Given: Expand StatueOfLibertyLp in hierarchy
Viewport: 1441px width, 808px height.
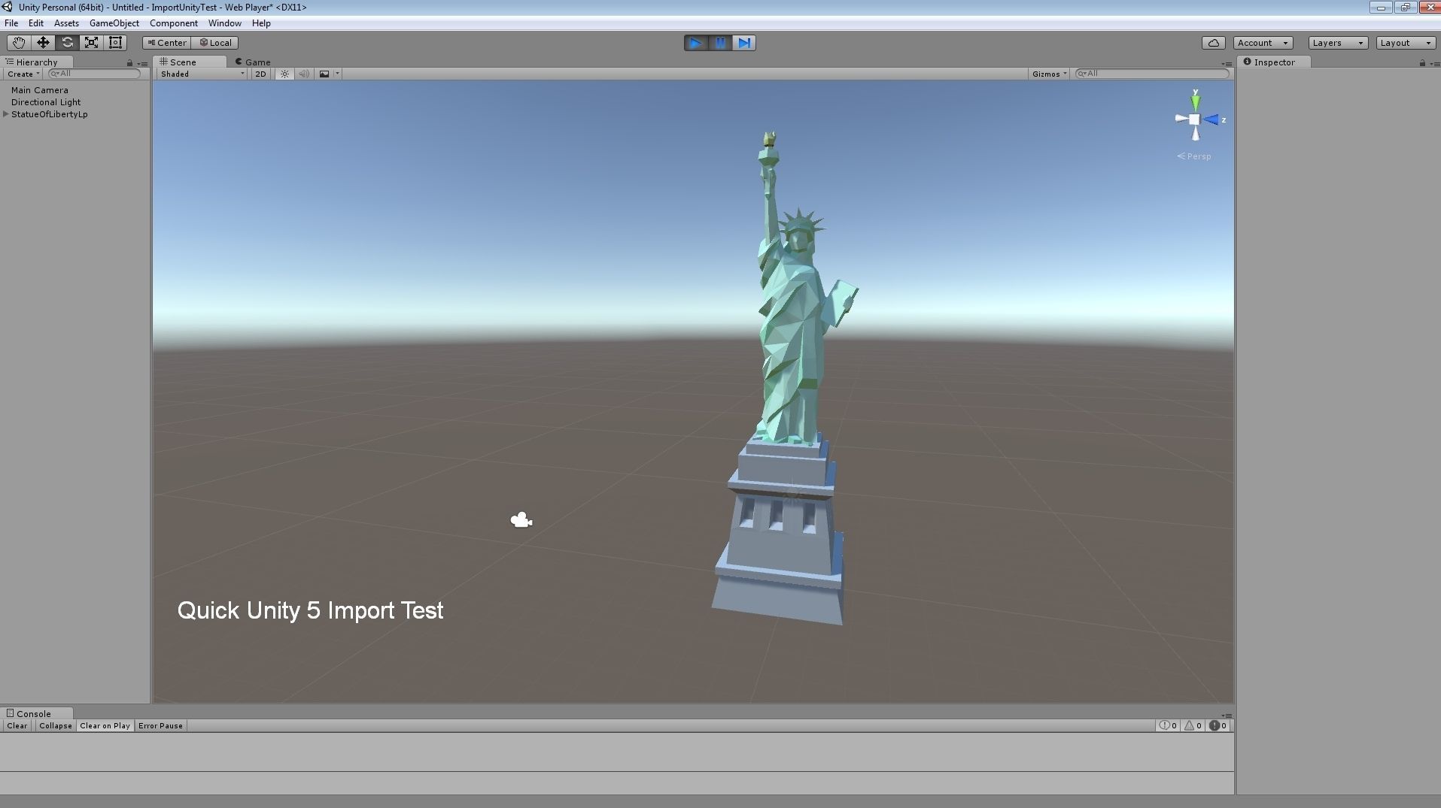Looking at the screenshot, I should tap(6, 114).
